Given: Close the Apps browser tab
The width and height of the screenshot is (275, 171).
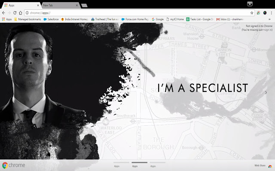Looking at the screenshot, I should click(38, 6).
